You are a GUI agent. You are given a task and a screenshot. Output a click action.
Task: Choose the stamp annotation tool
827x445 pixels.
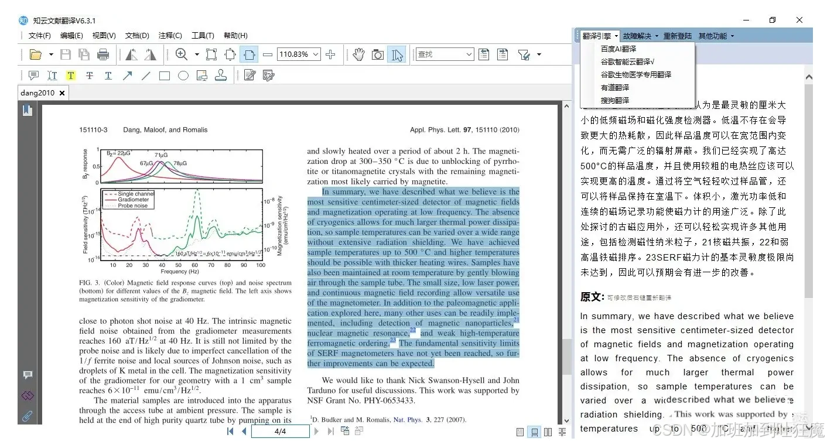click(221, 76)
